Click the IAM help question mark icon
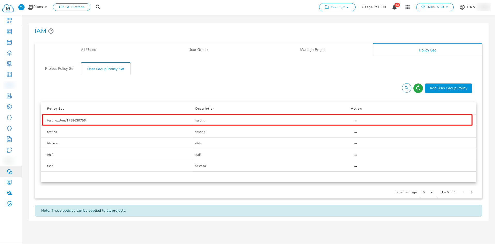Image resolution: width=495 pixels, height=244 pixels. point(51,31)
